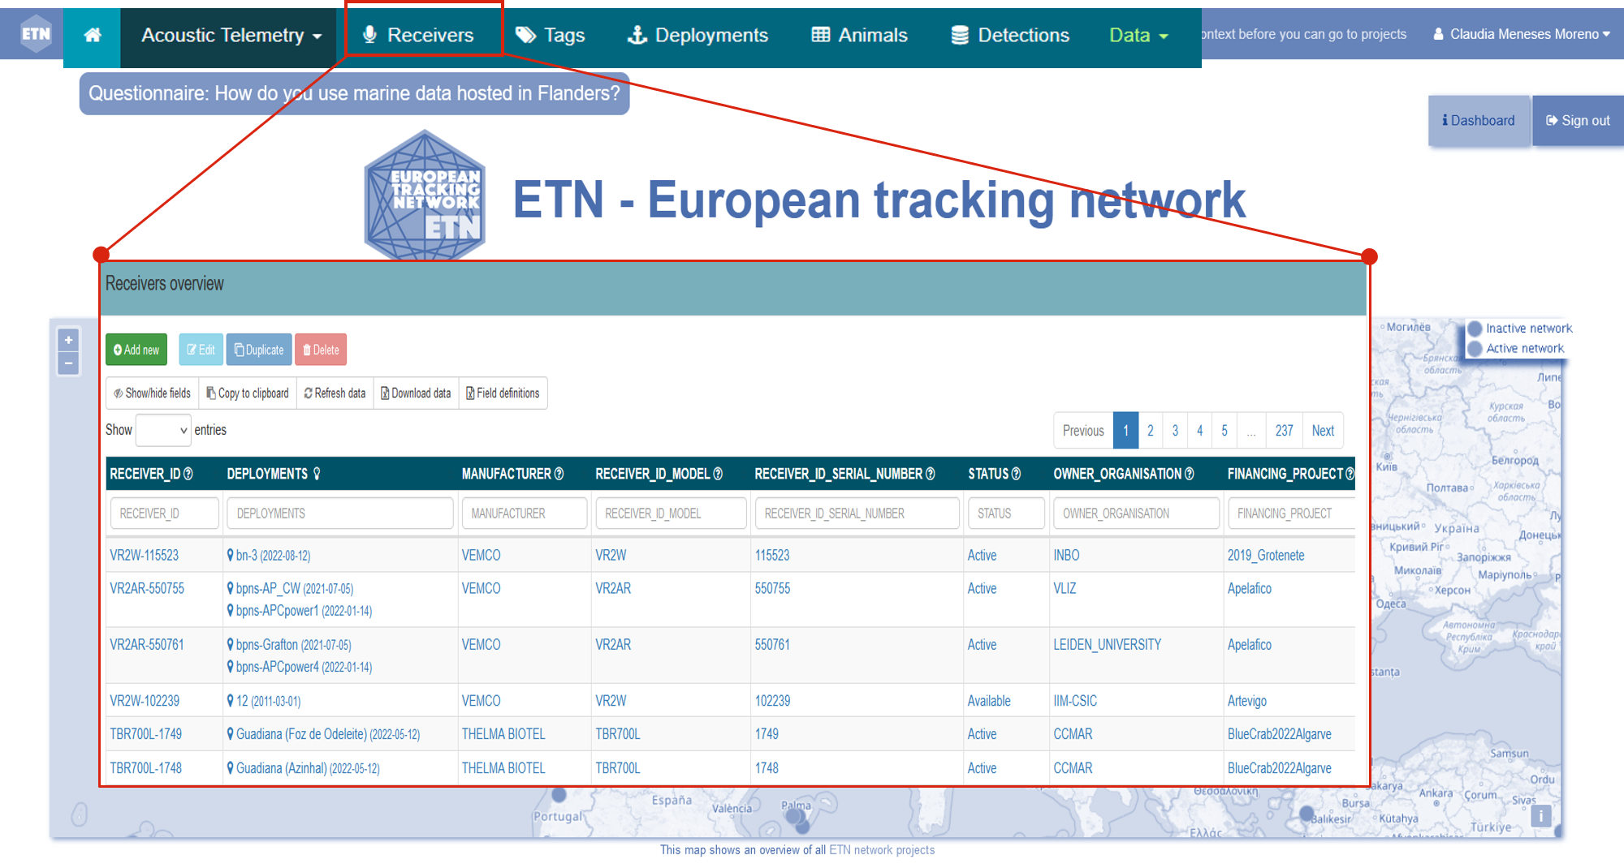The height and width of the screenshot is (868, 1624).
Task: Copy table to clipboard
Action: pos(248,393)
